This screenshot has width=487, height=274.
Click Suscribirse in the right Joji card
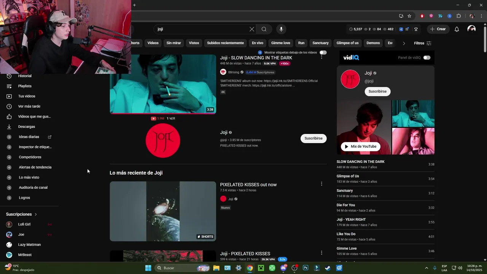pyautogui.click(x=377, y=91)
